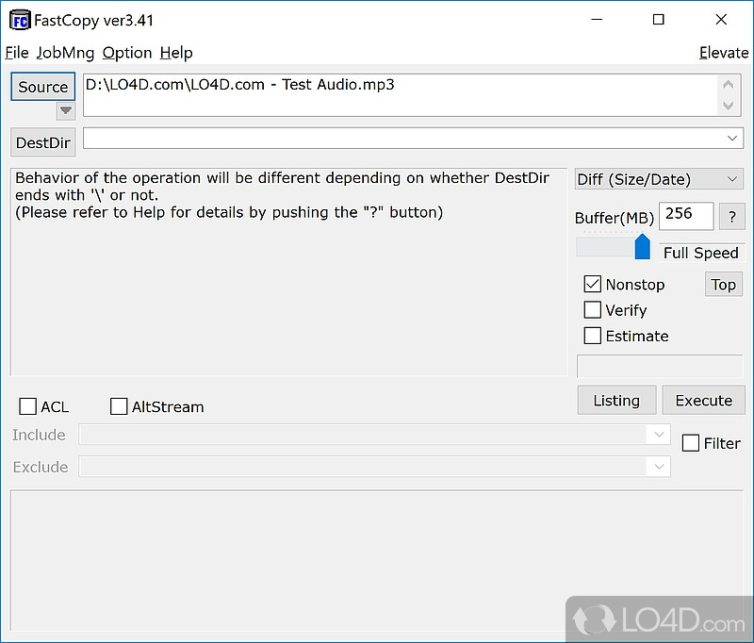Click the DestDir button

click(x=42, y=142)
